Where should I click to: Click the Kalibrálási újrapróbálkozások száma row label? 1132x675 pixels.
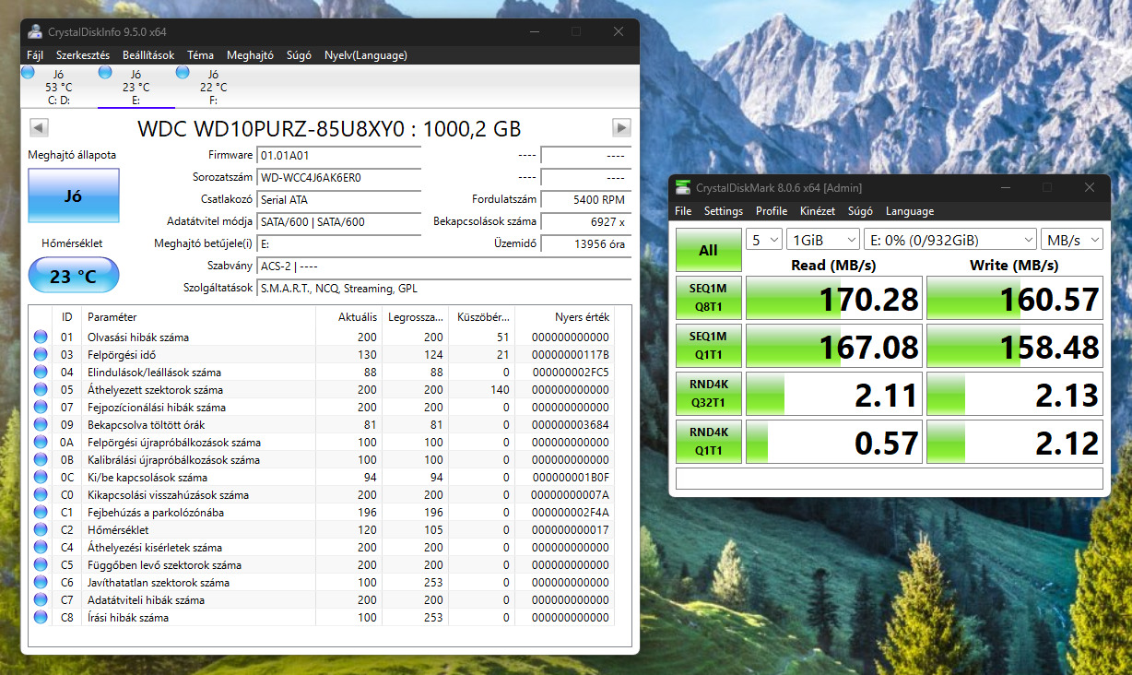click(x=173, y=459)
